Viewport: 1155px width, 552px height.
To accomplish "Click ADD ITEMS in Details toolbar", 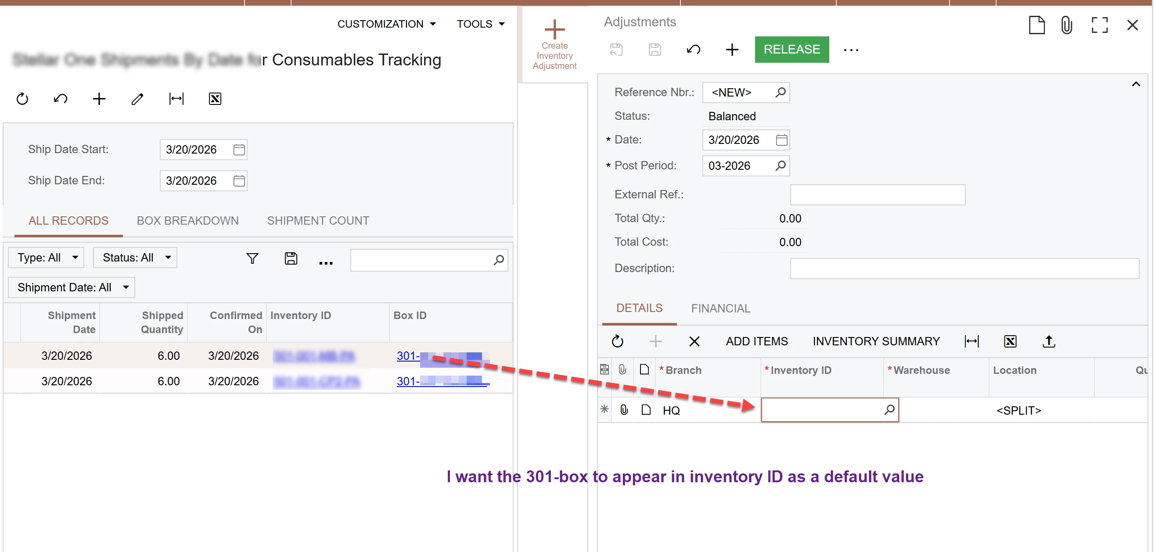I will (x=756, y=341).
